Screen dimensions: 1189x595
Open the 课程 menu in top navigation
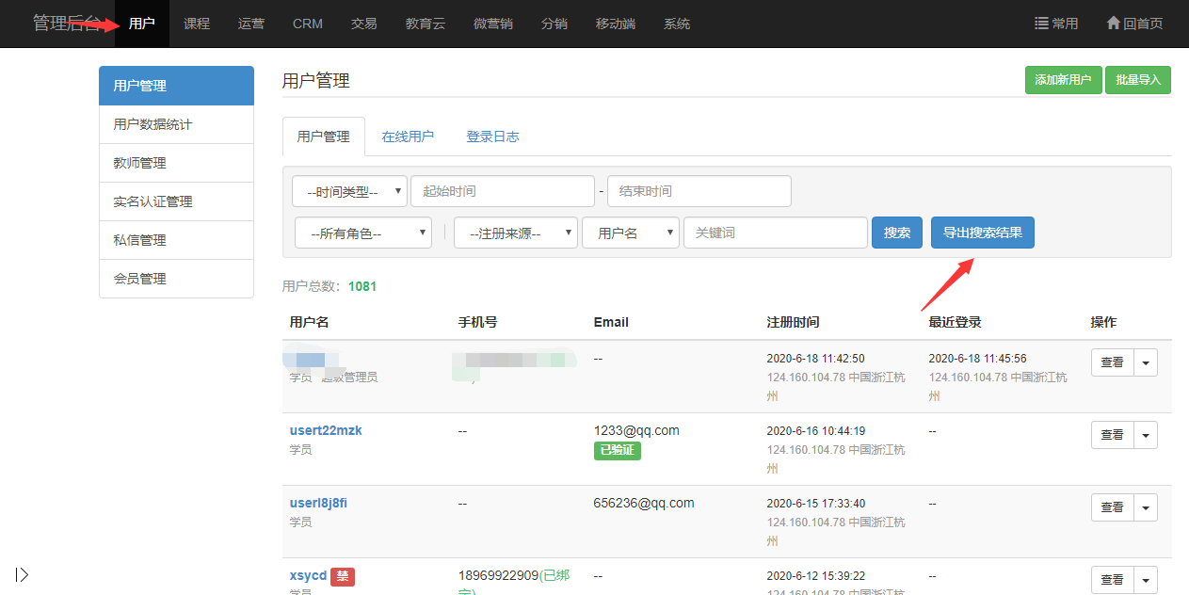197,24
